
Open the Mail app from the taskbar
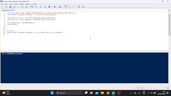pos(97,93)
